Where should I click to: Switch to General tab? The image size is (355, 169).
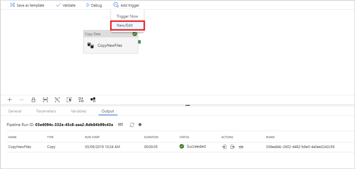[15, 111]
